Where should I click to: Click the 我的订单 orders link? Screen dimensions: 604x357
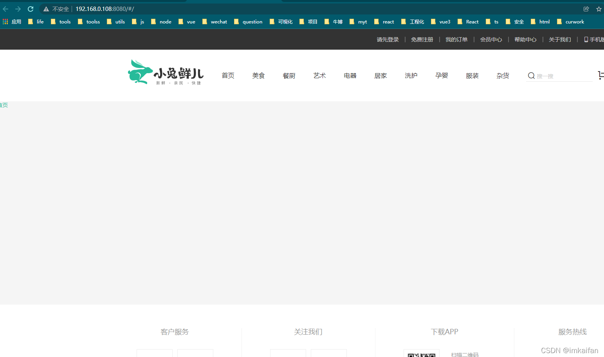(456, 39)
